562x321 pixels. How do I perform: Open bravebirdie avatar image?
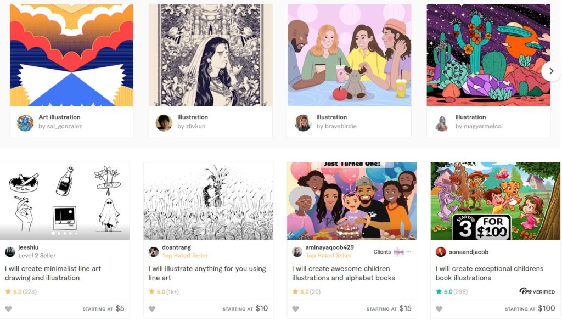303,123
